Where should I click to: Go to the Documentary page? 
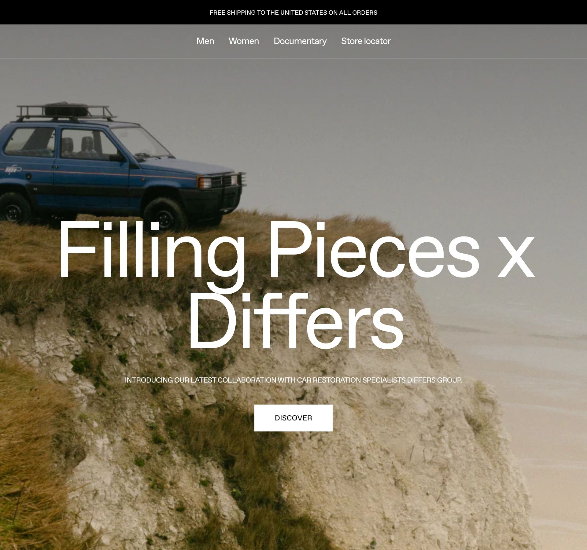300,41
